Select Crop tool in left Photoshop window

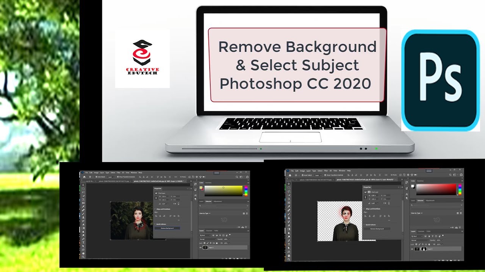tap(83, 199)
